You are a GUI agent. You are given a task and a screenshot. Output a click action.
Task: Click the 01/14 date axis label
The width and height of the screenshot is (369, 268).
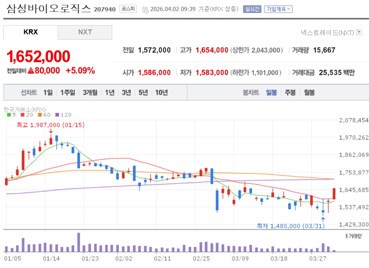(x=51, y=258)
